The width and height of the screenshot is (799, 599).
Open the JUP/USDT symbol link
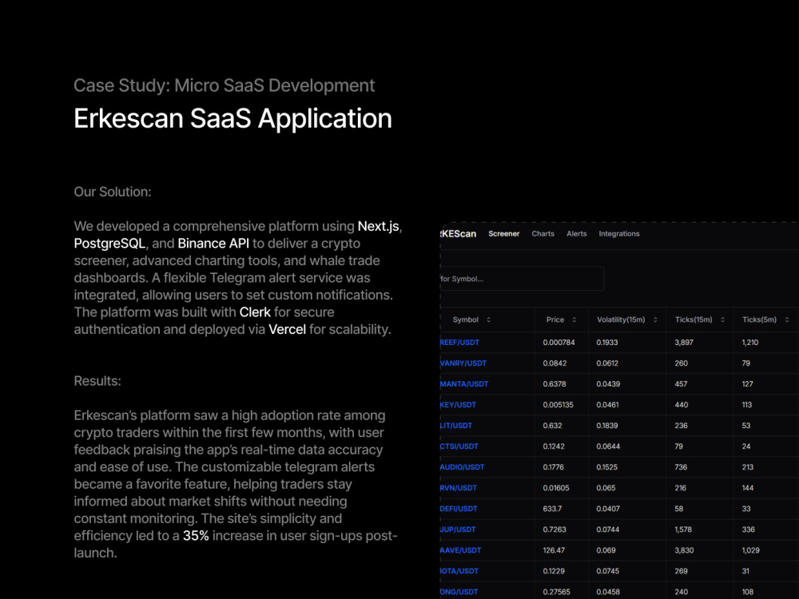tap(458, 530)
